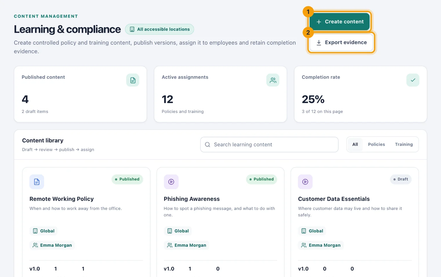This screenshot has height=277, width=441.
Task: Click Emma Morgan on Phishing Awareness card
Action: pos(187,245)
